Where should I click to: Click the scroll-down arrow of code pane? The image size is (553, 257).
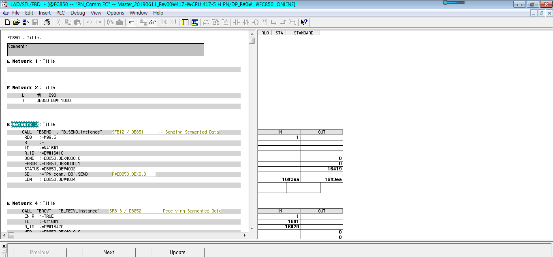252,229
